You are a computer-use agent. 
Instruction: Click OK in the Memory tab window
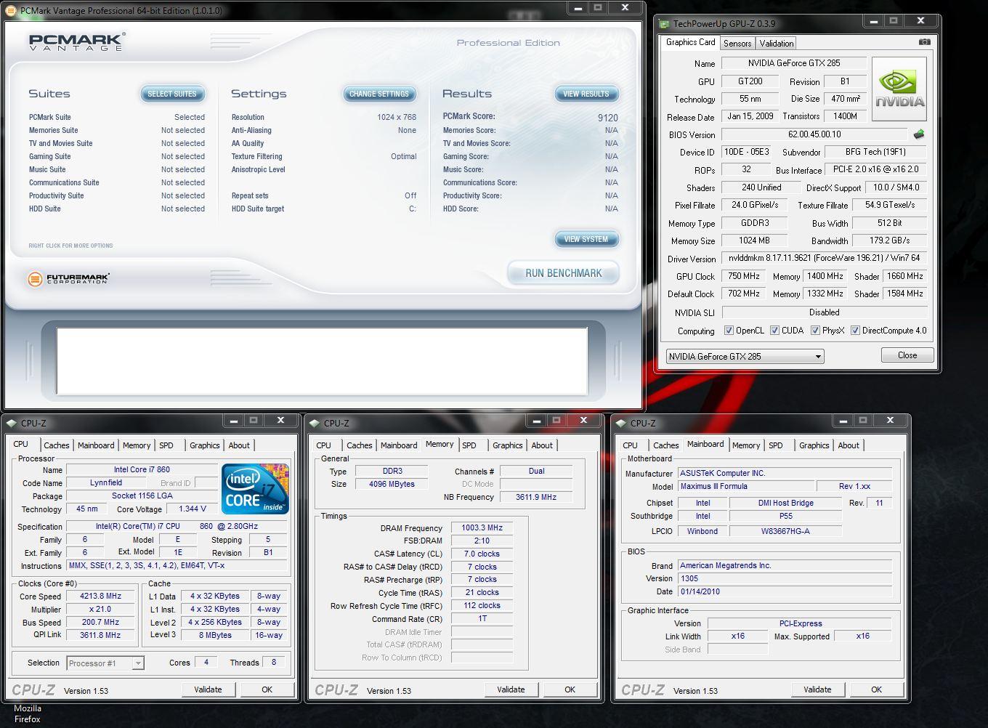pos(570,689)
